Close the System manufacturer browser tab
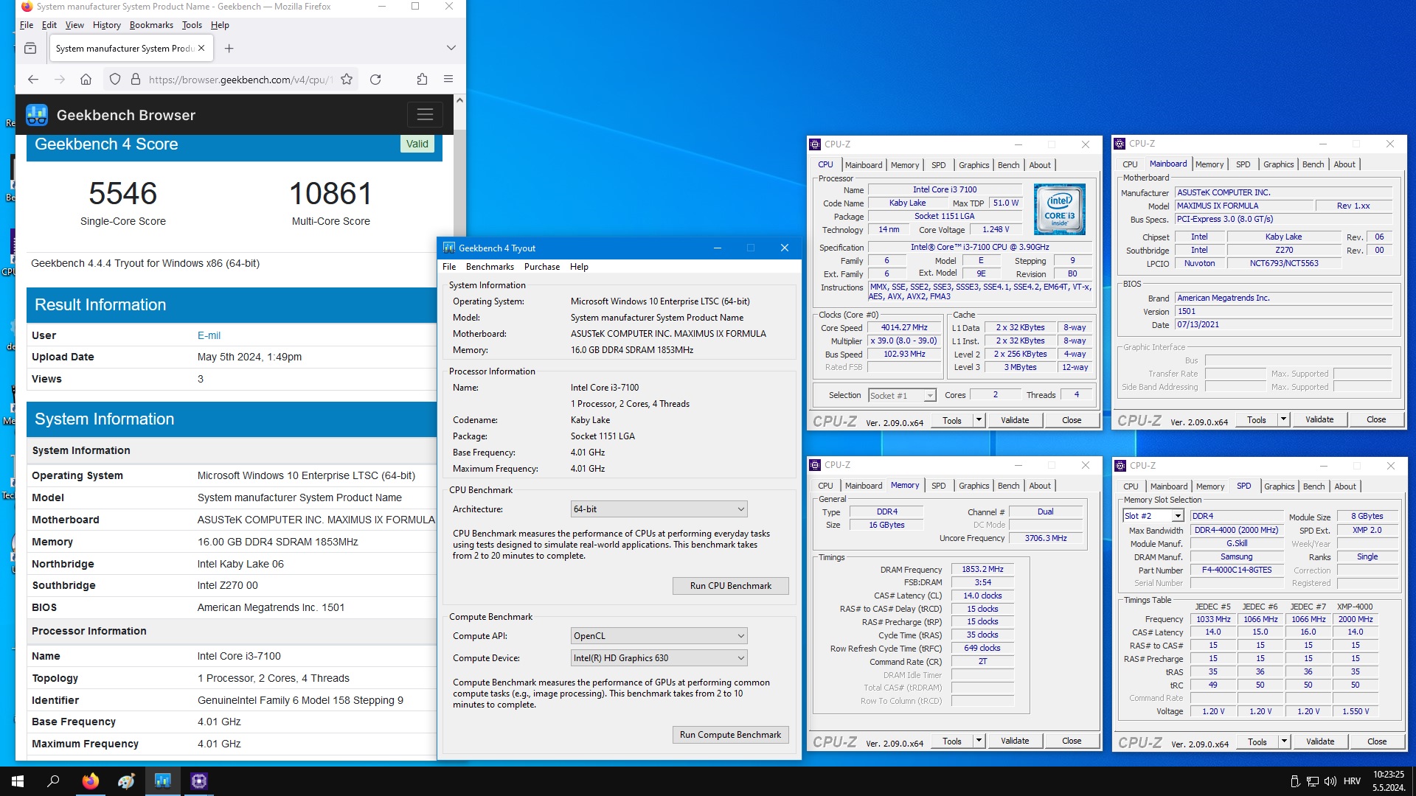Screen dimensions: 1416x796 (x=201, y=49)
